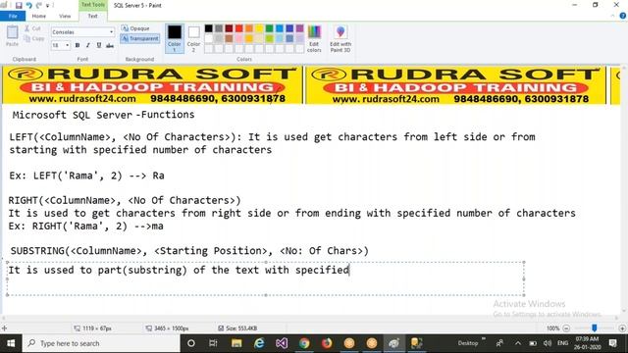Open Task View from the taskbar

[213, 343]
